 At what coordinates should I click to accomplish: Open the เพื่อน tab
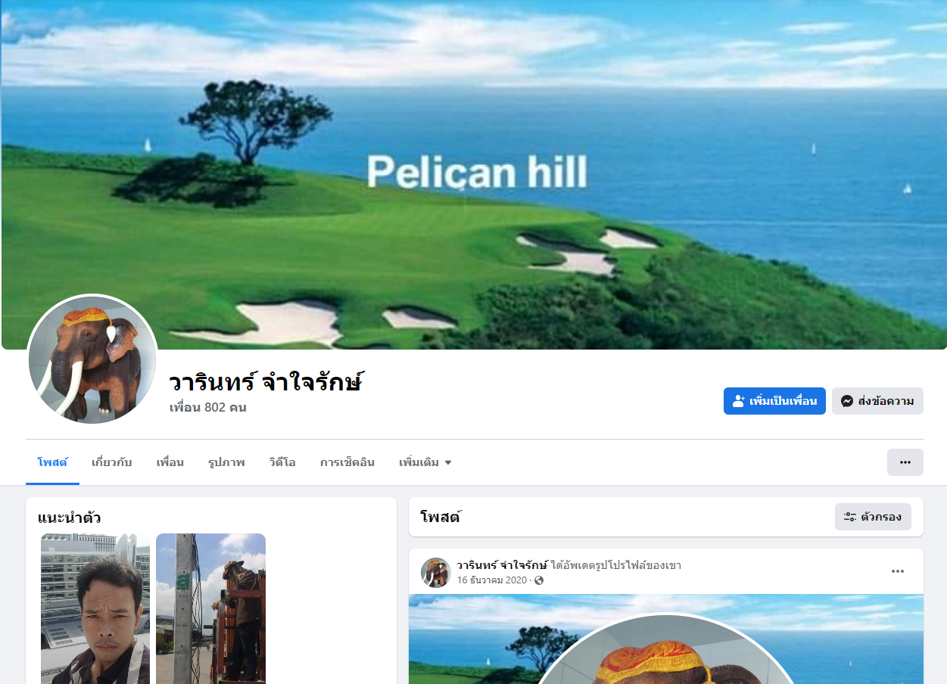(x=170, y=462)
